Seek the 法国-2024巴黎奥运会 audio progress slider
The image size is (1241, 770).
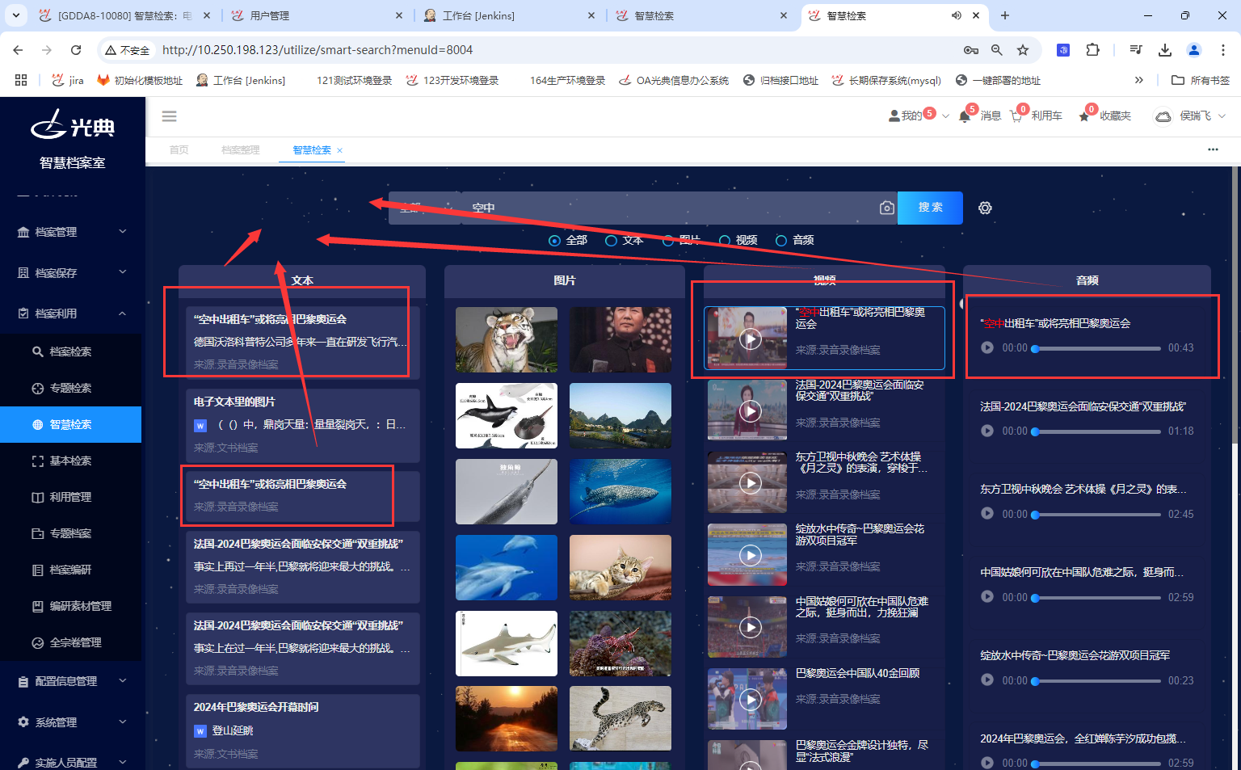(1096, 431)
